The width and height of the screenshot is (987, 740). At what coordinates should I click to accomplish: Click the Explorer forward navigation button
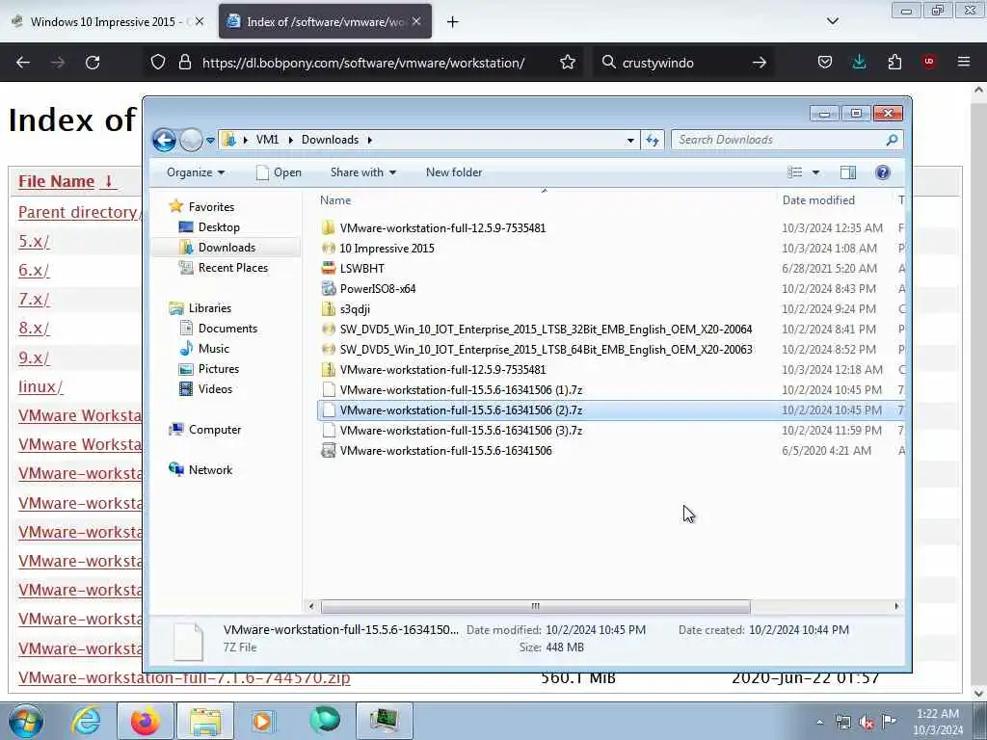(191, 140)
